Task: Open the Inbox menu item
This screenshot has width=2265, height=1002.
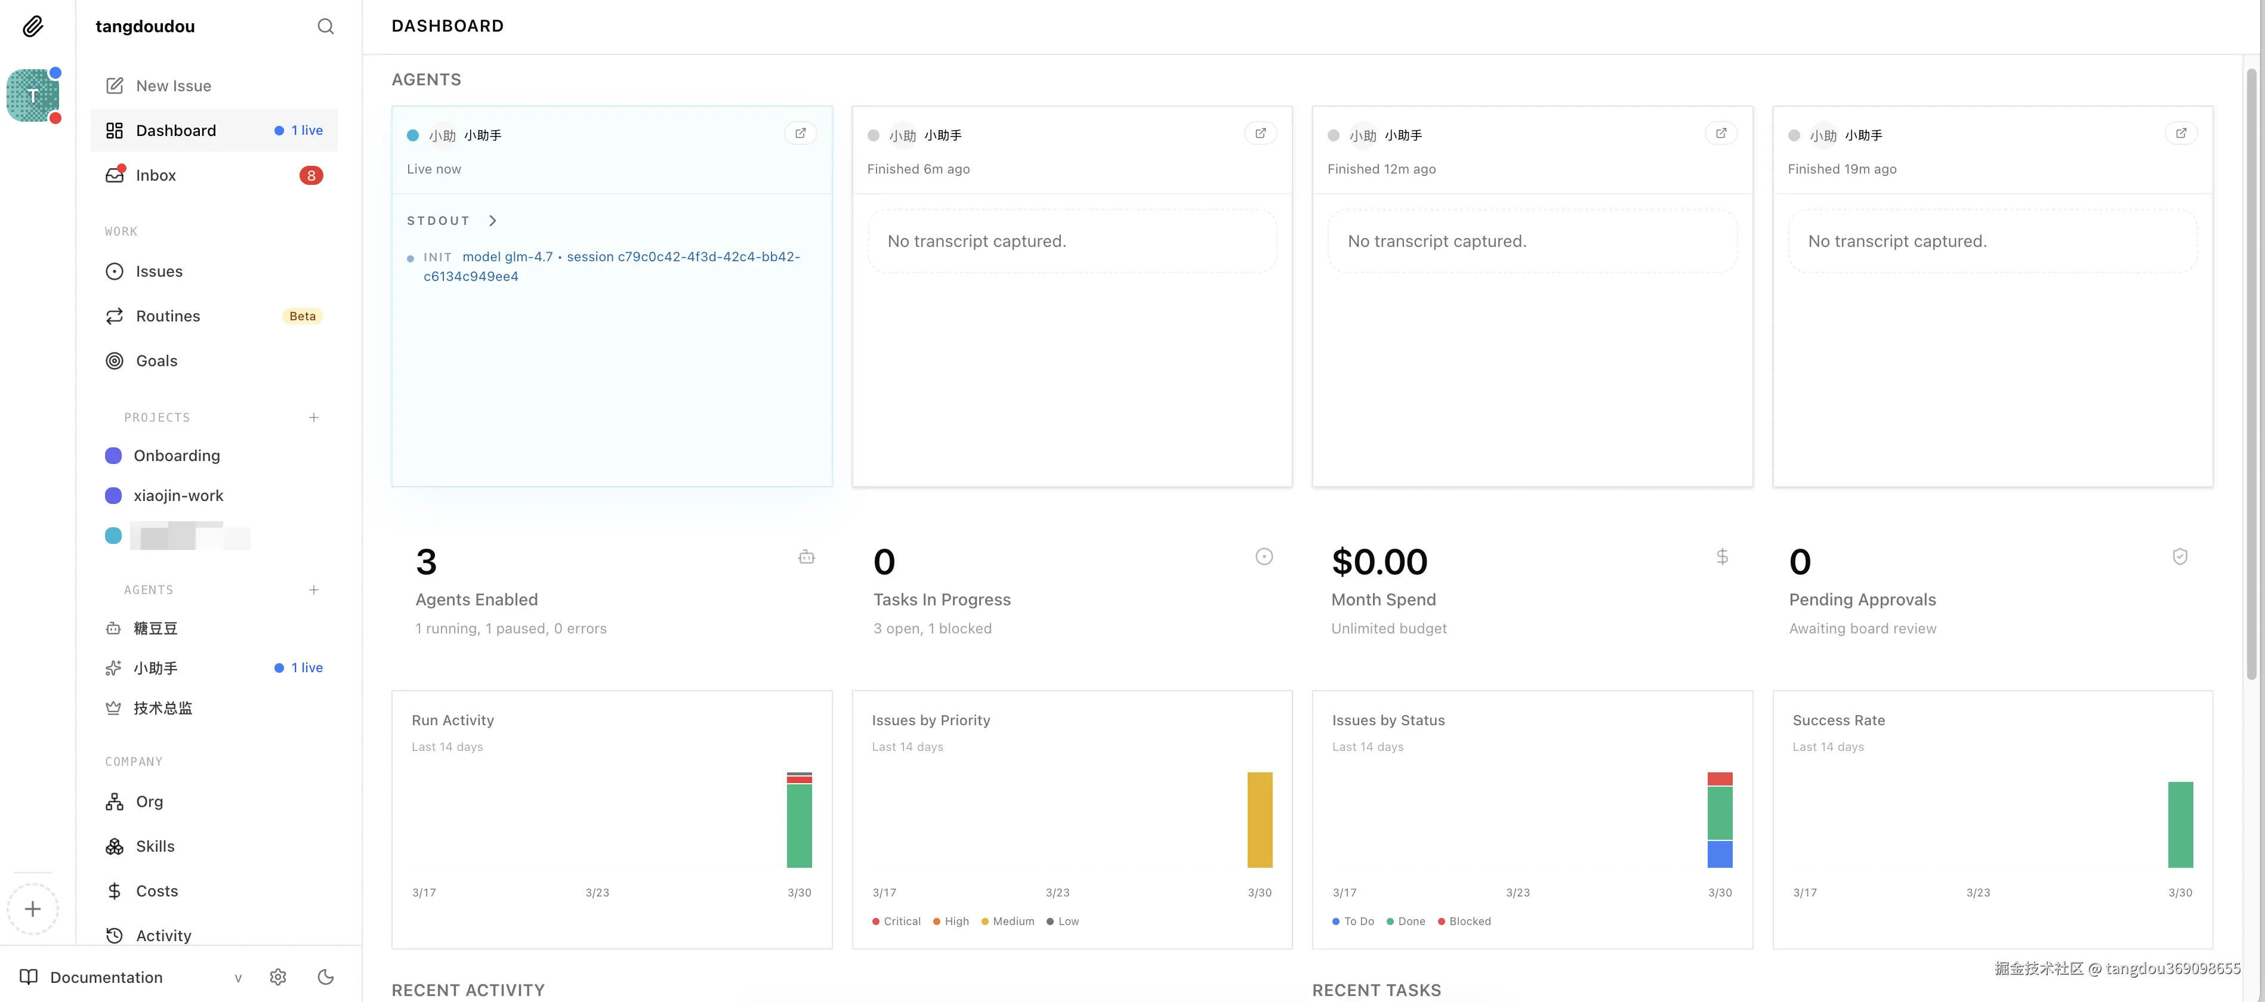Action: [x=156, y=175]
